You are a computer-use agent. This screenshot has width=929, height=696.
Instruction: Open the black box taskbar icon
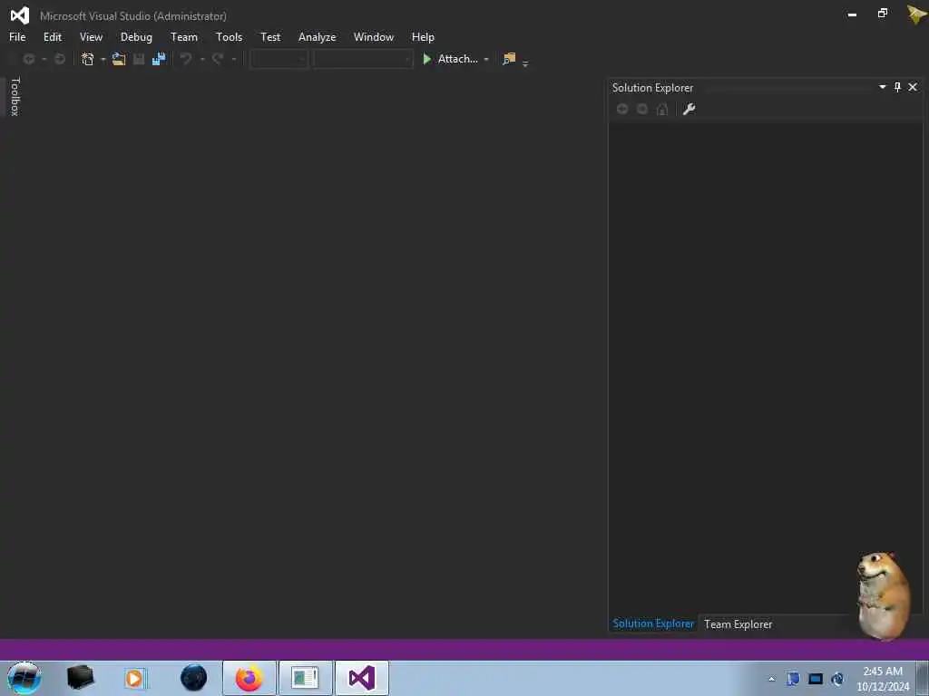[x=80, y=678]
